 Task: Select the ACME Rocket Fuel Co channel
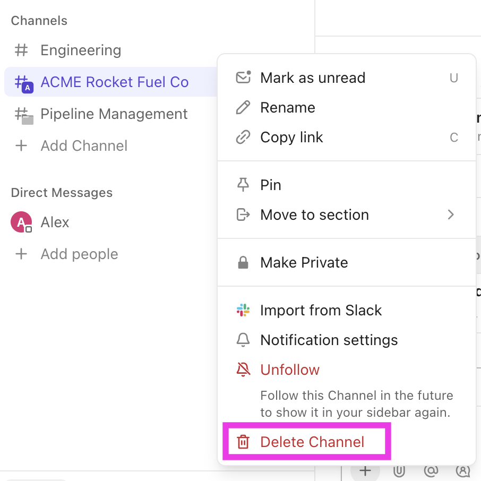(114, 82)
